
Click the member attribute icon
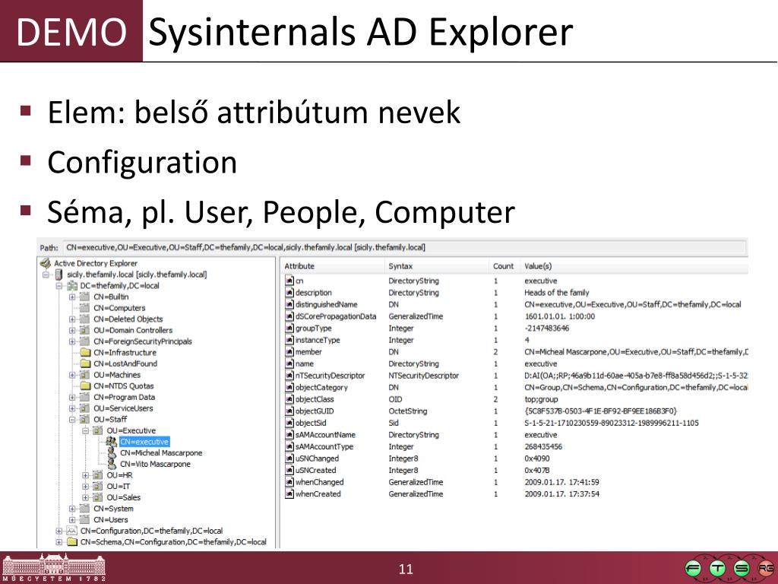tap(289, 352)
